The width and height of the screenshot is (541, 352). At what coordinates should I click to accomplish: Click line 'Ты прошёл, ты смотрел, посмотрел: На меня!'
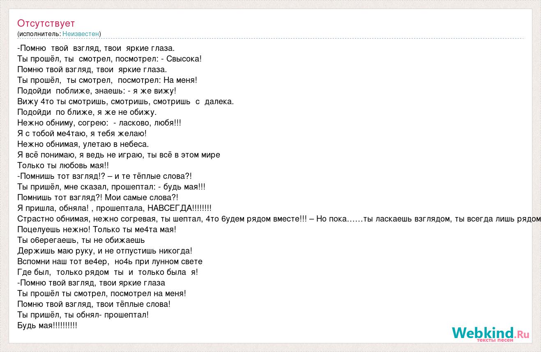(x=107, y=80)
